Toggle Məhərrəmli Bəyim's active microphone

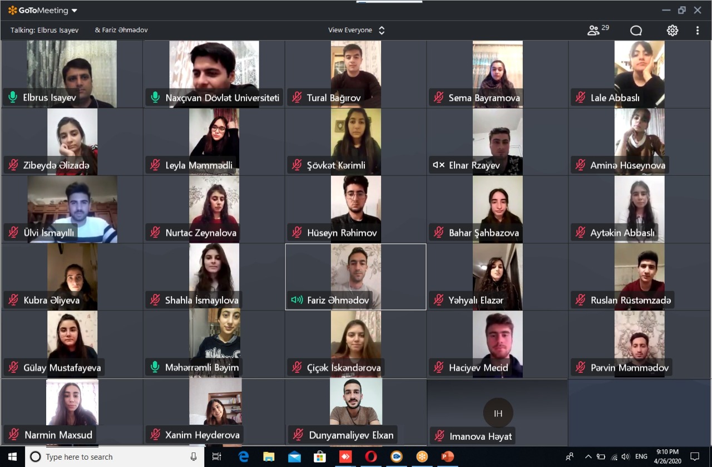(x=155, y=367)
